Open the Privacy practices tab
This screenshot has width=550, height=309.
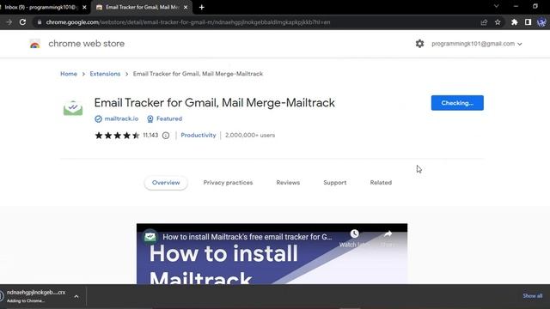click(228, 183)
